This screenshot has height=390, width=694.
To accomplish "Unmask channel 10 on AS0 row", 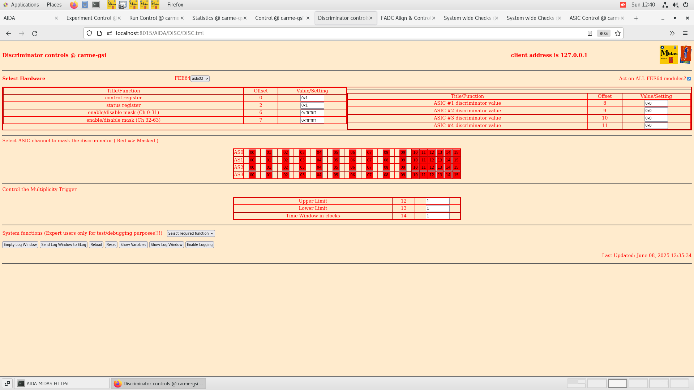I will coord(415,152).
